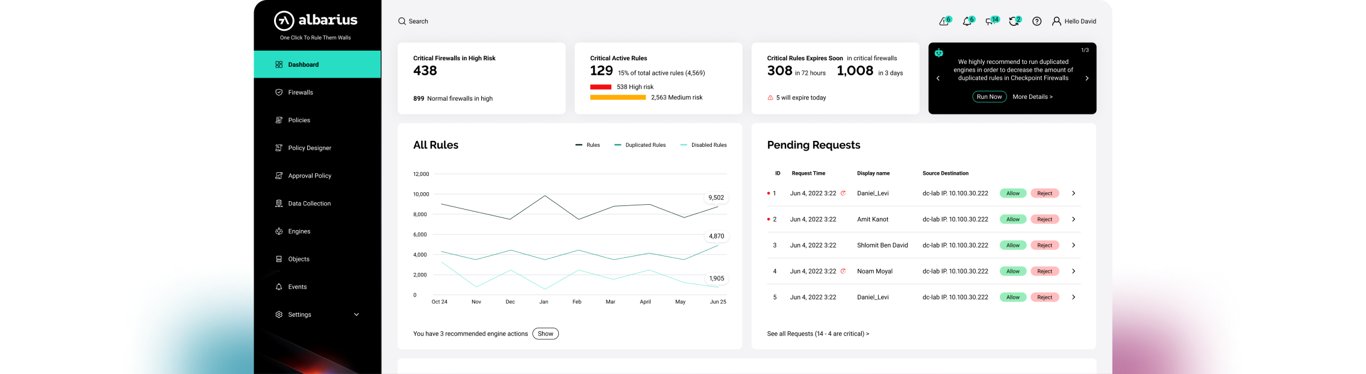
Task: Click the 4,870 chart value label
Action: (x=716, y=236)
